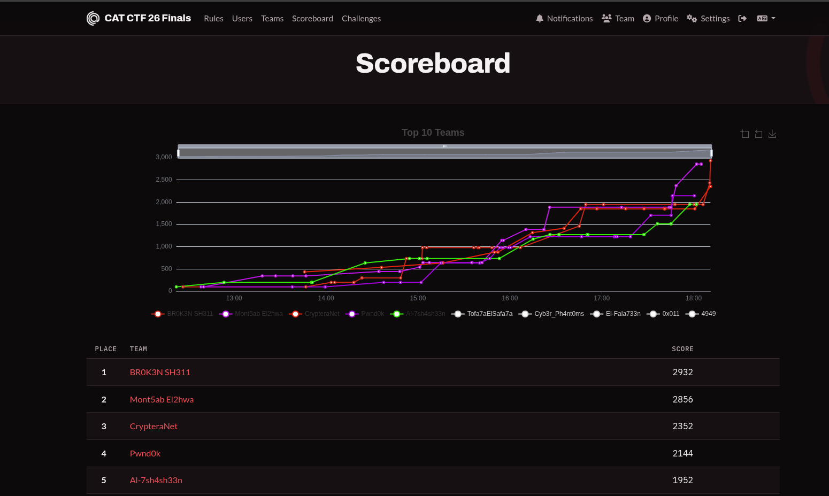Image resolution: width=829 pixels, height=496 pixels.
Task: Open the language selector dropdown
Action: pos(766,19)
